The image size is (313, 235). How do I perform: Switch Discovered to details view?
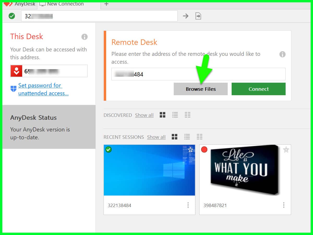[x=187, y=115]
